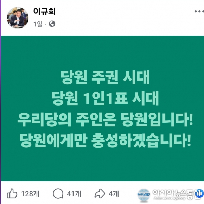The height and width of the screenshot is (204, 204).
Task: Click the Asia news agency English caption
Action: point(170,198)
